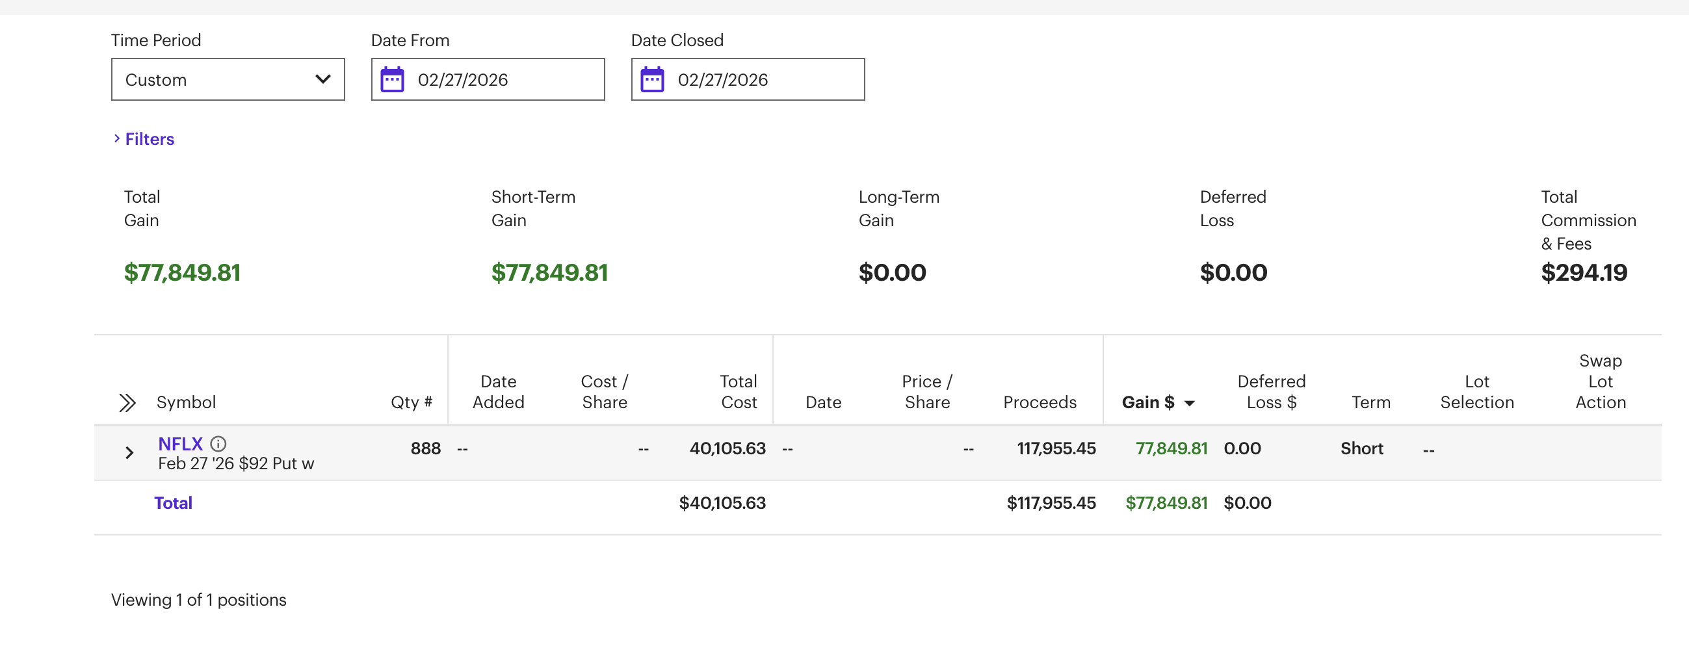The height and width of the screenshot is (646, 1689).
Task: Click into the Date Closed field
Action: (765, 80)
